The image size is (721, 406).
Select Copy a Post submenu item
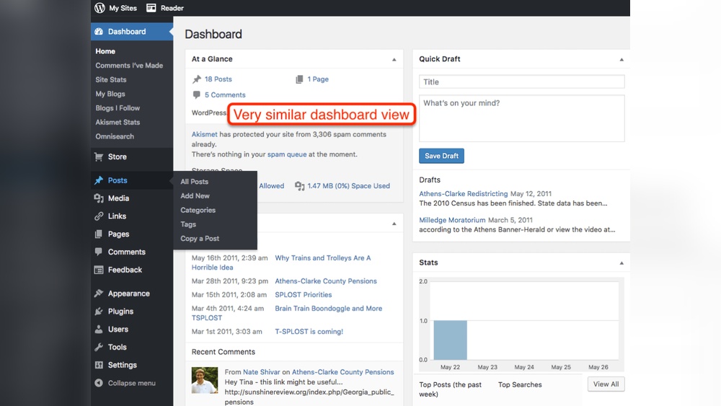200,239
